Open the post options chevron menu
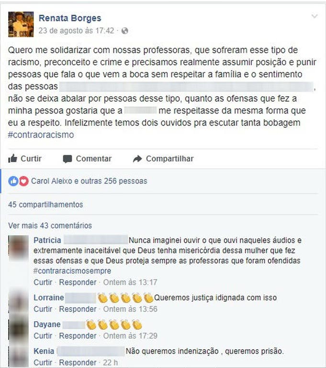 click(x=315, y=16)
